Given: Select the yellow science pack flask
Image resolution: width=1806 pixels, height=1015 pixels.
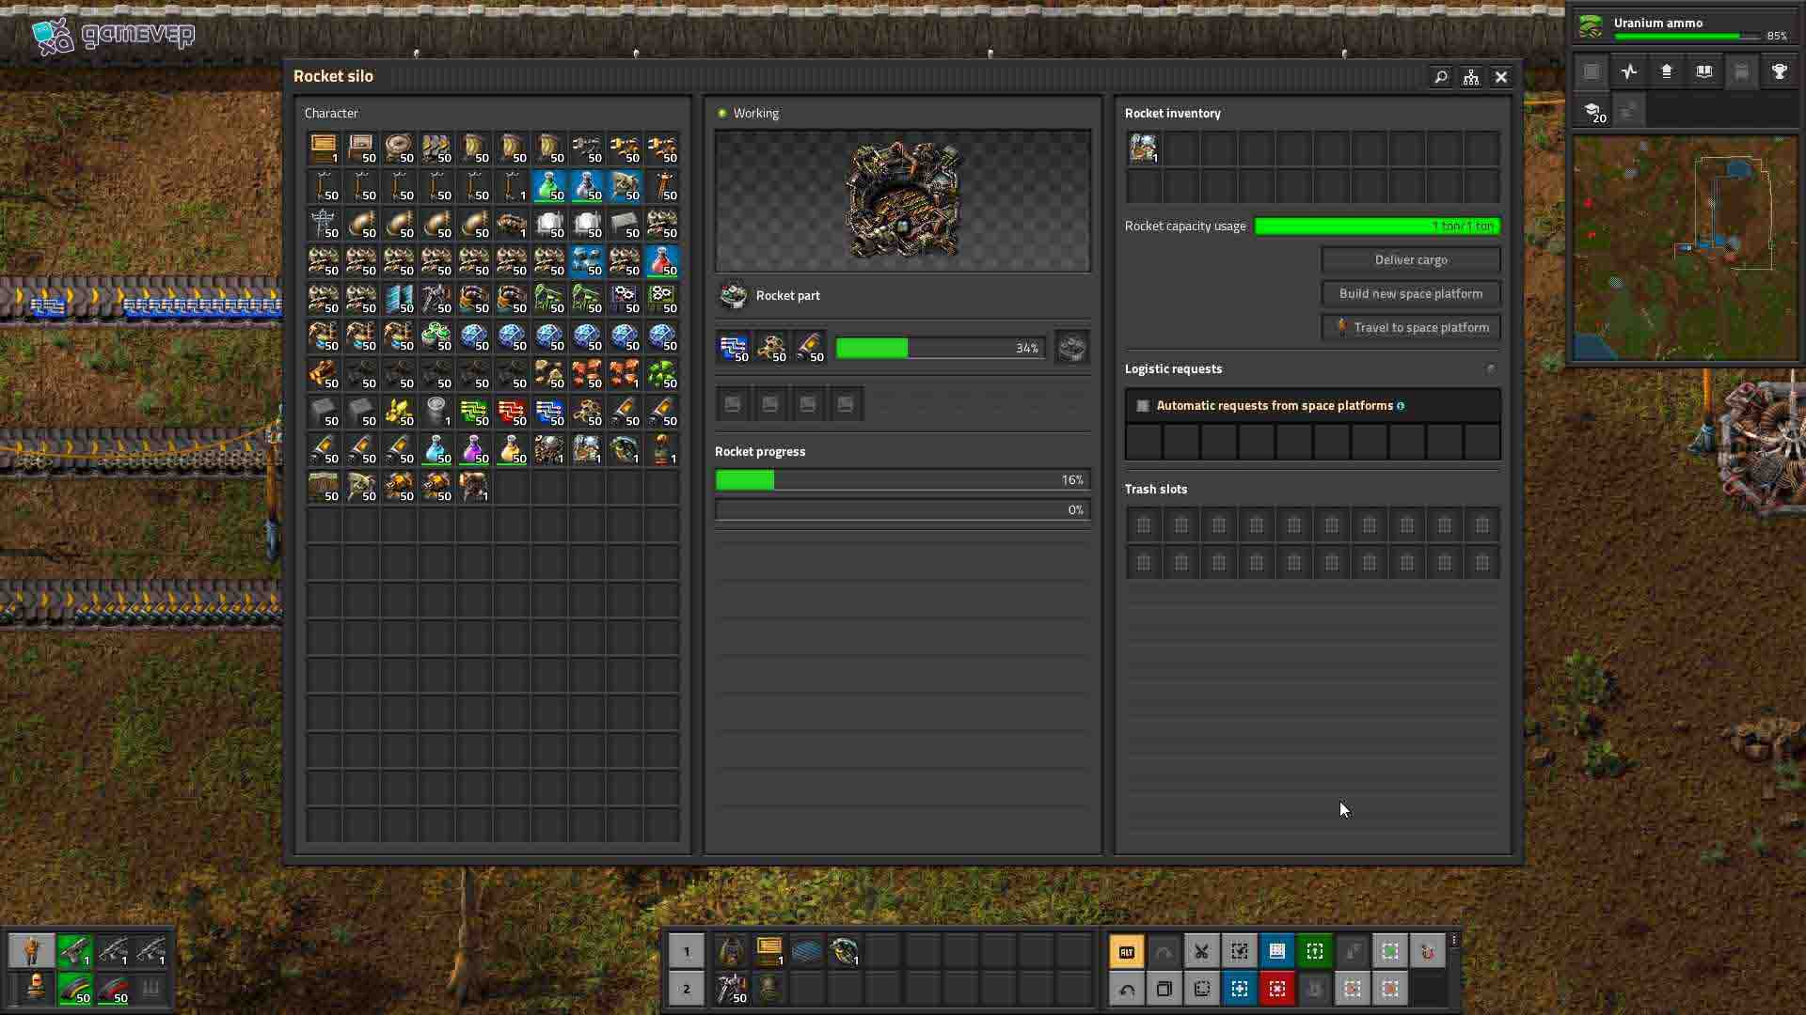Looking at the screenshot, I should (x=512, y=450).
